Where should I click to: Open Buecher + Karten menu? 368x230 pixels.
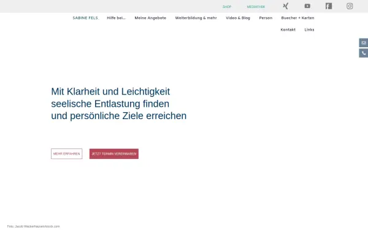click(x=297, y=18)
